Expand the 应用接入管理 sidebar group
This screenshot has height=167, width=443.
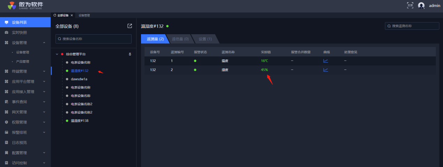[x=44, y=92]
